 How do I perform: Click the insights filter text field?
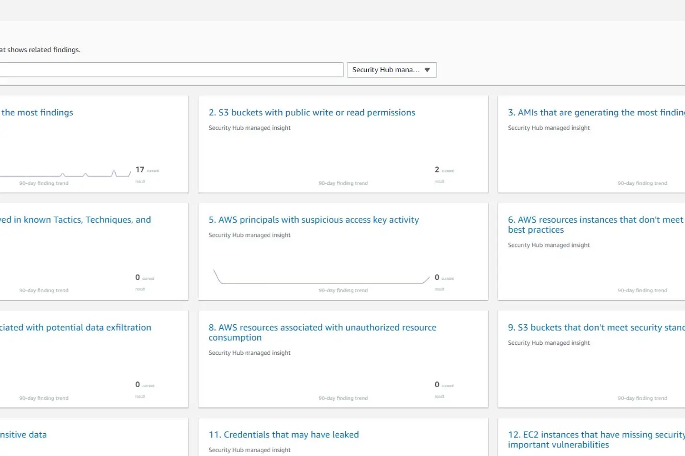(171, 70)
